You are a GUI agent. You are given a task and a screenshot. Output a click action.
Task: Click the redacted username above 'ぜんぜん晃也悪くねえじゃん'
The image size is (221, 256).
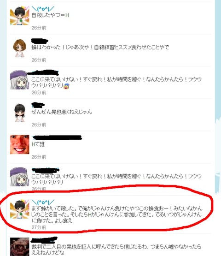coord(38,105)
